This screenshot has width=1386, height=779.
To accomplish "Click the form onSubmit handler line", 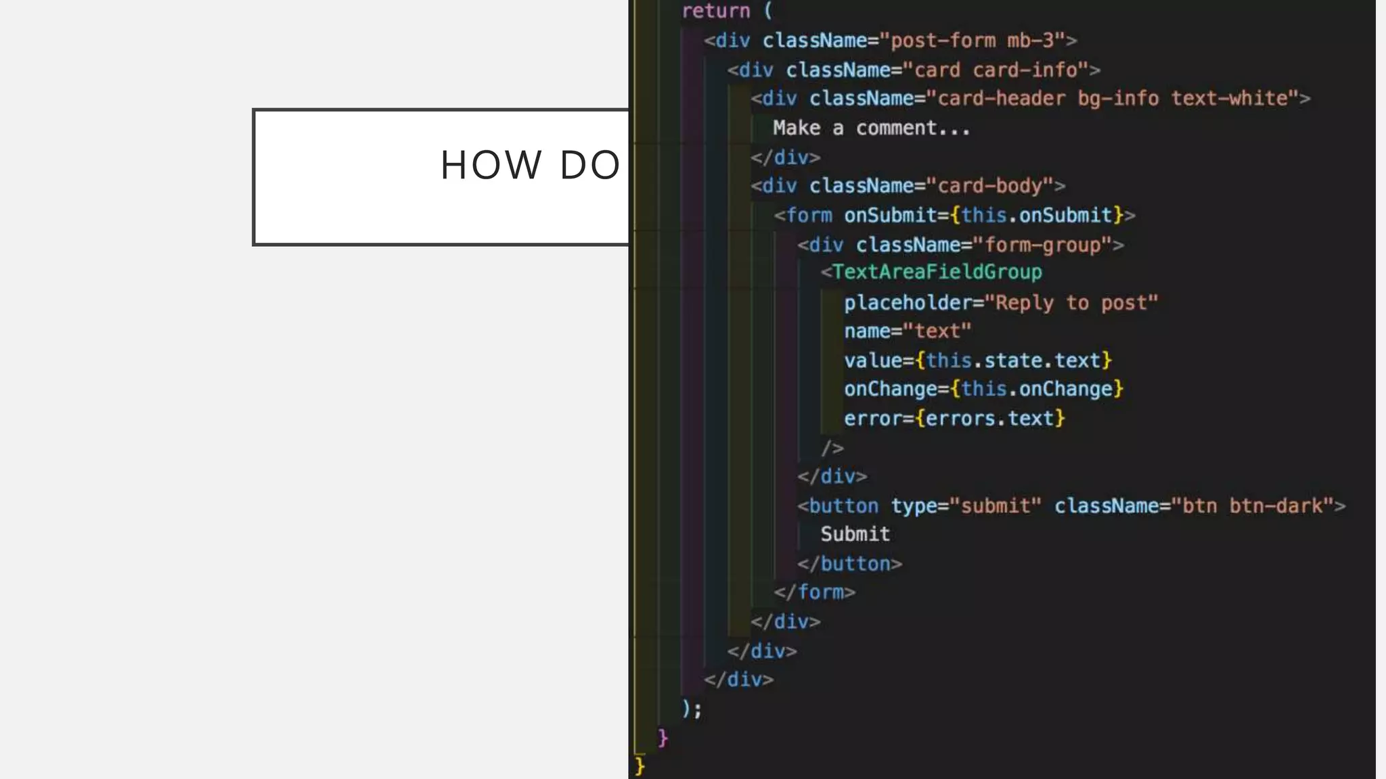I will tap(954, 215).
